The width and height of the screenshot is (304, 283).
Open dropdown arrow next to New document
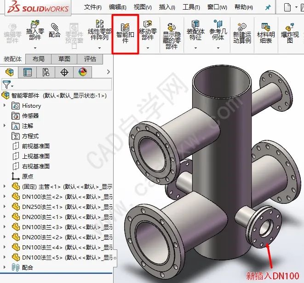tap(296, 7)
